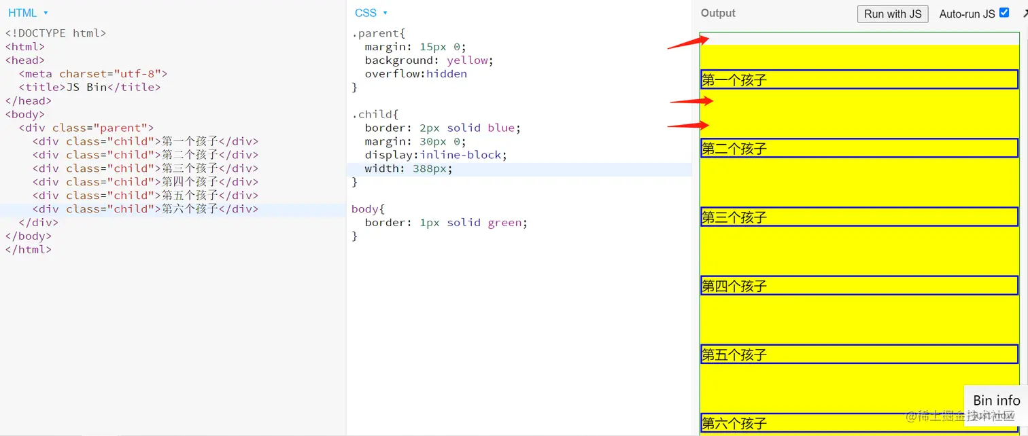This screenshot has height=436, width=1028.
Task: Click HTML line containing 第五个孩子
Action: [145, 196]
